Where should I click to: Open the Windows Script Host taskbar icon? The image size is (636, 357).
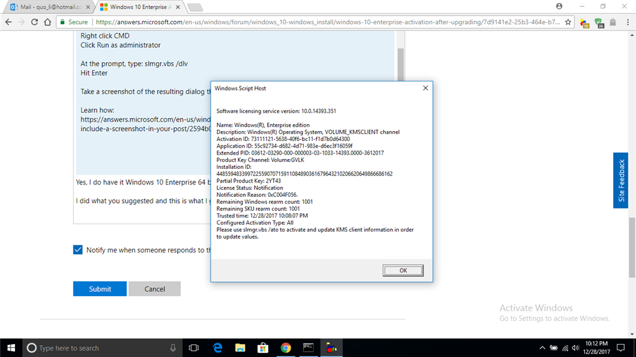332,348
